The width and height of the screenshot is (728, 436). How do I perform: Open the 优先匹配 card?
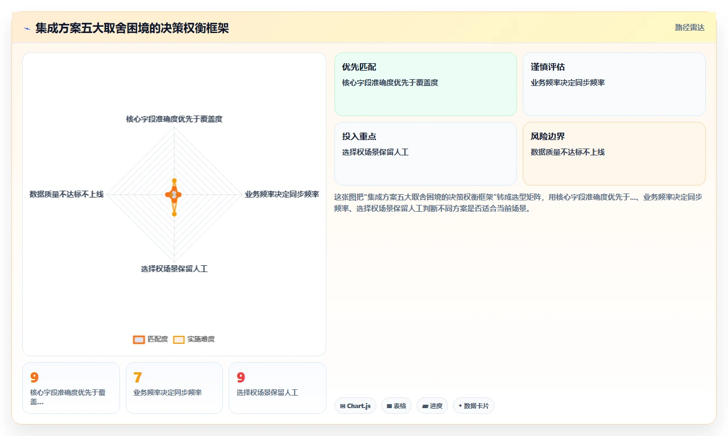point(425,84)
